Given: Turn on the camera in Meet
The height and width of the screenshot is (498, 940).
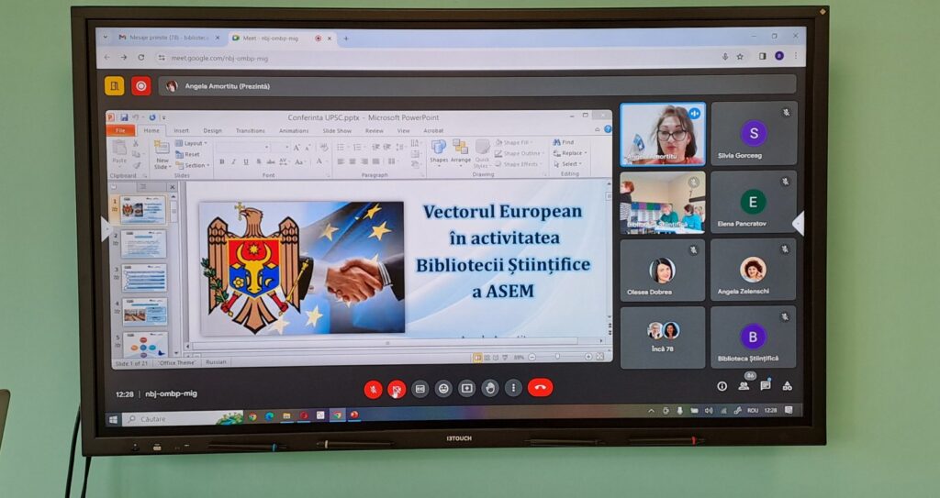Looking at the screenshot, I should tap(397, 389).
